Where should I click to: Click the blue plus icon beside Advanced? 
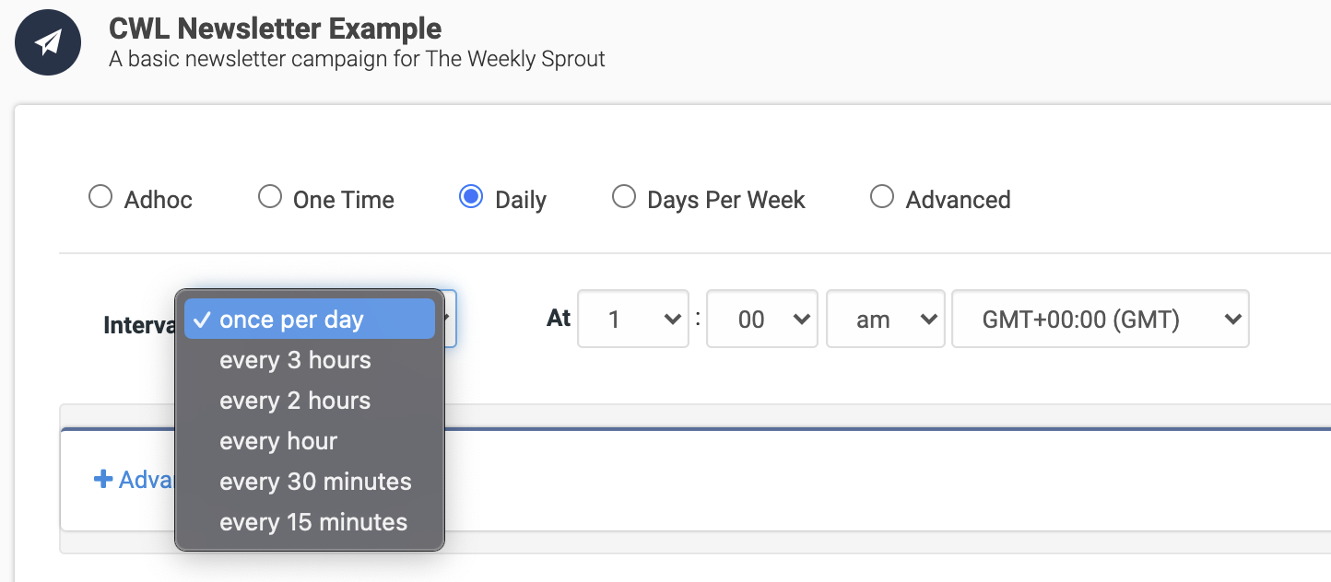click(103, 479)
